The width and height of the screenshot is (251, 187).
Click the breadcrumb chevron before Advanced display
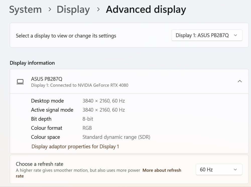coord(98,10)
